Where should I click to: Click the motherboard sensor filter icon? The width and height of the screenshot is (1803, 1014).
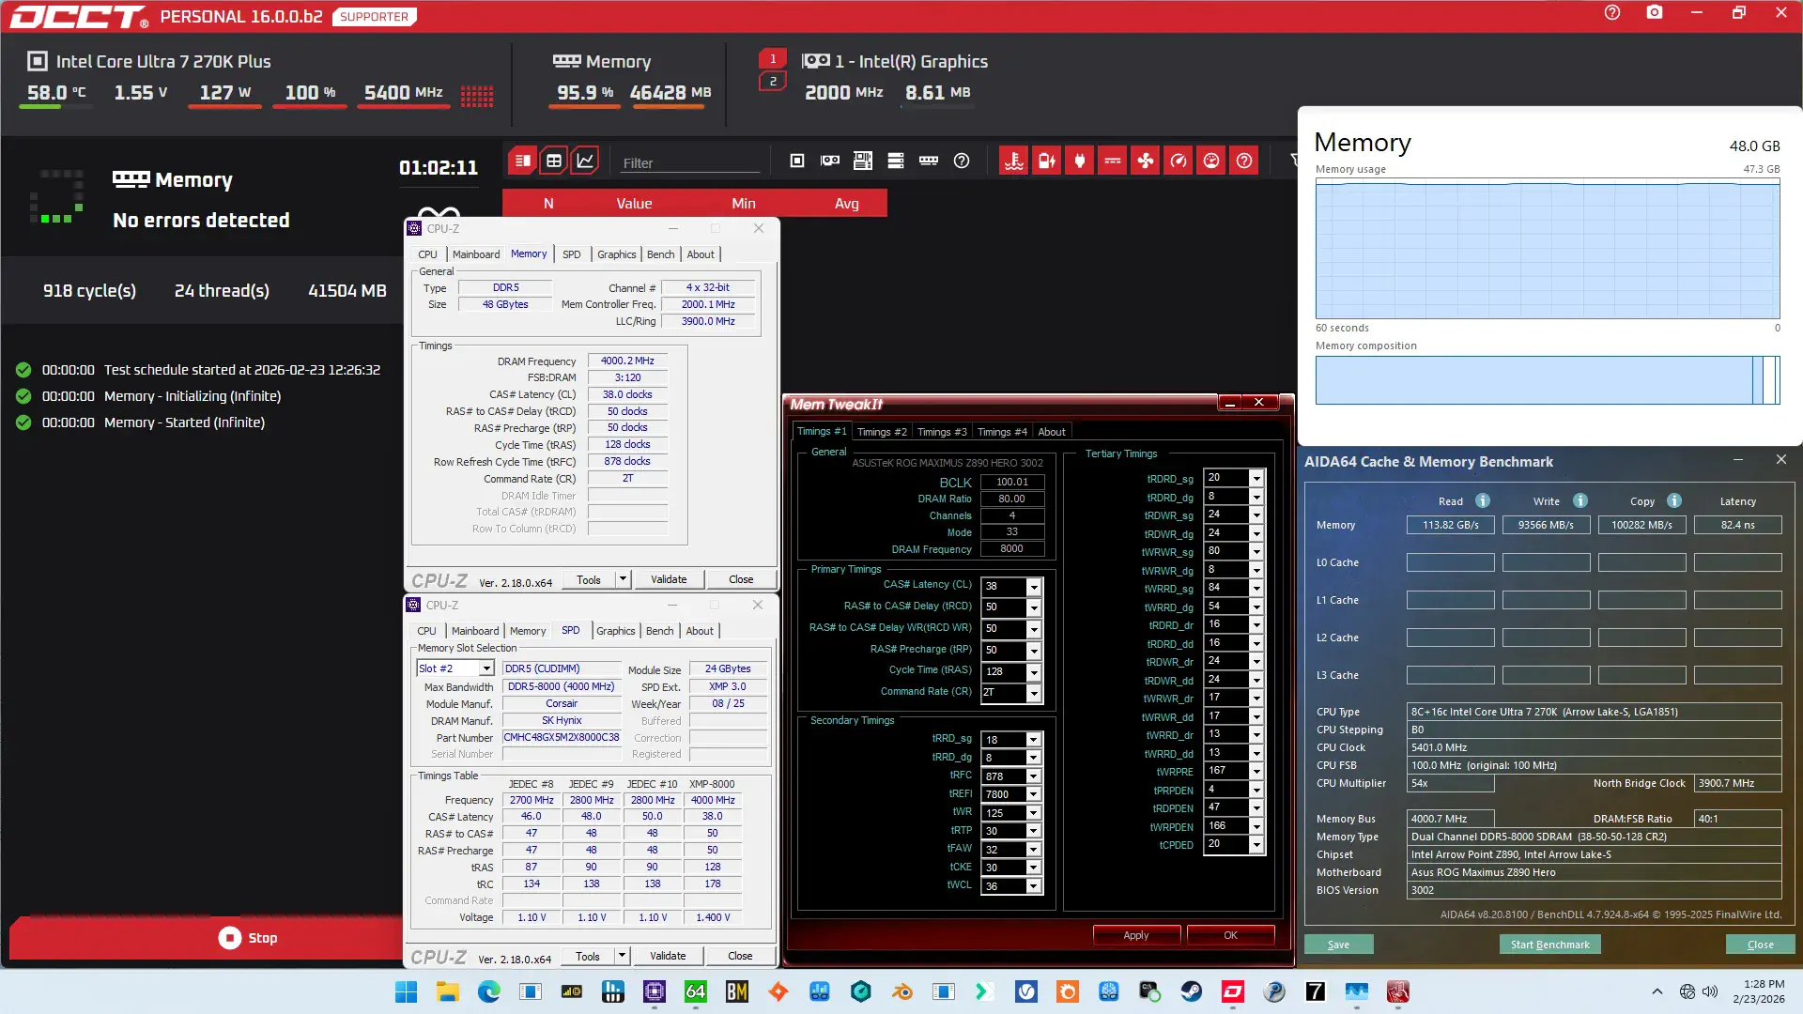click(x=862, y=161)
